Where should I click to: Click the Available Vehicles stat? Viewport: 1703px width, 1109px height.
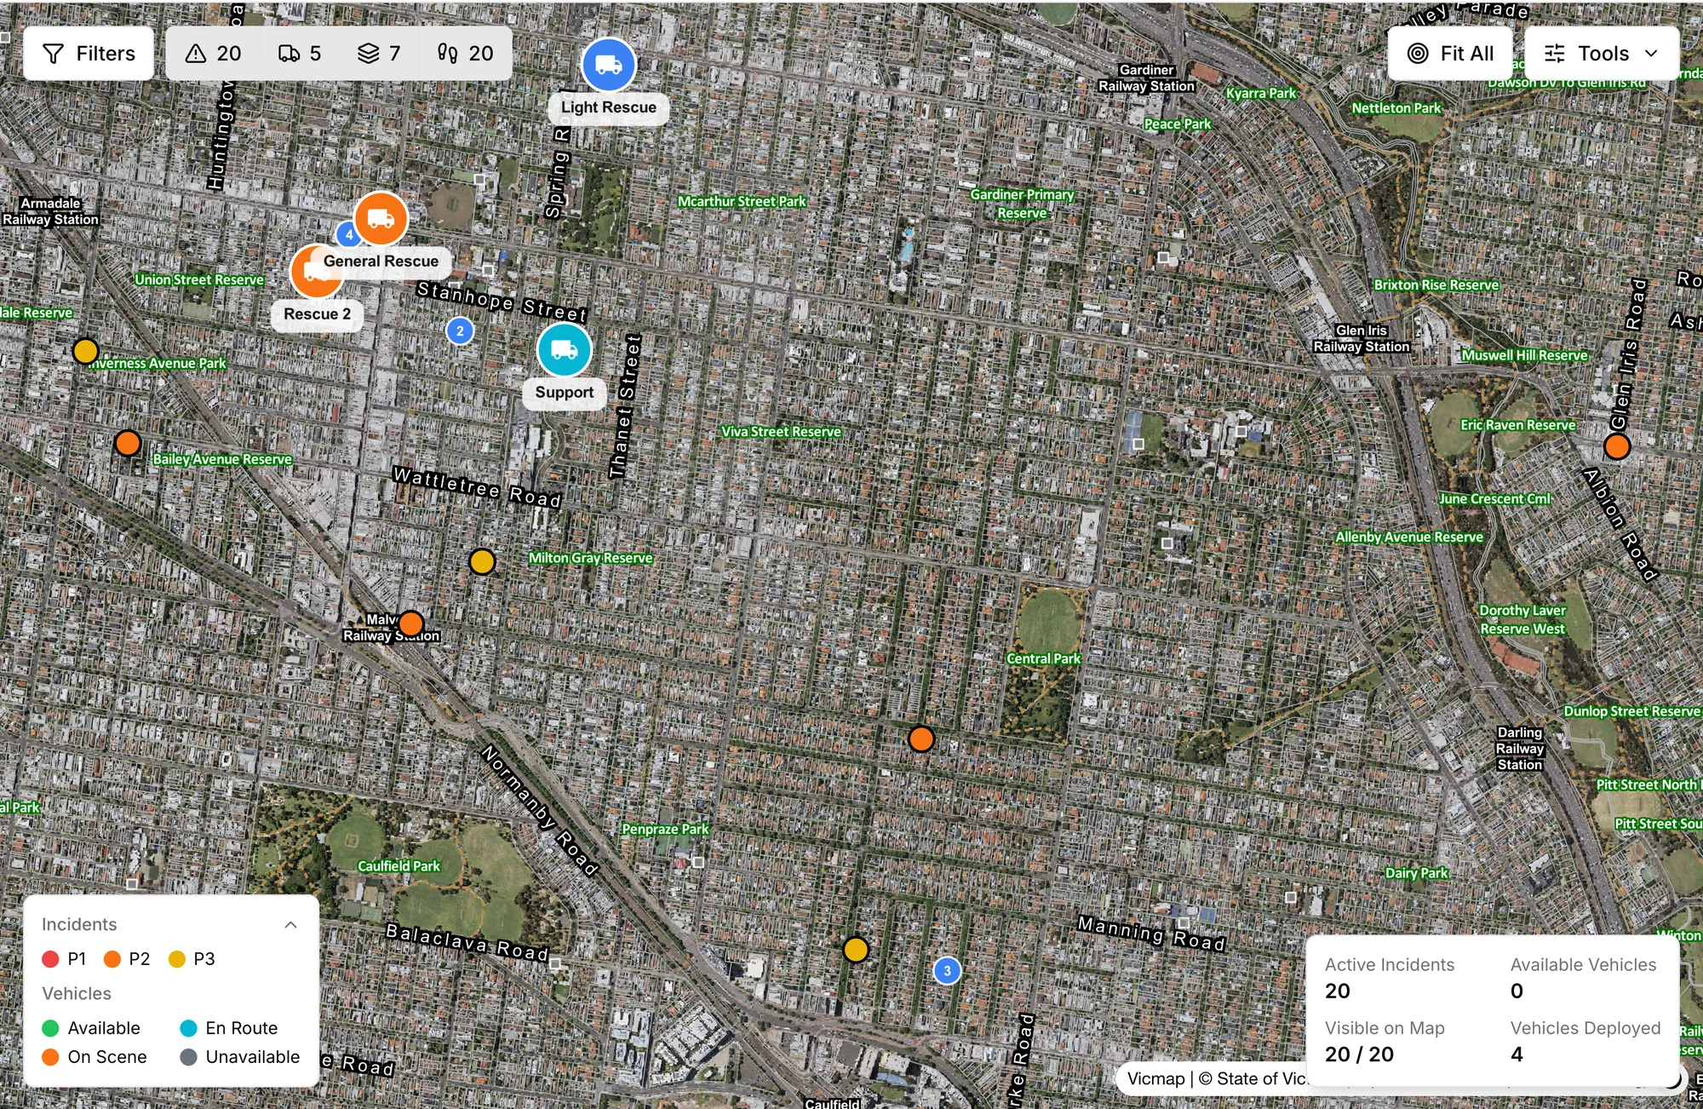pos(1583,978)
